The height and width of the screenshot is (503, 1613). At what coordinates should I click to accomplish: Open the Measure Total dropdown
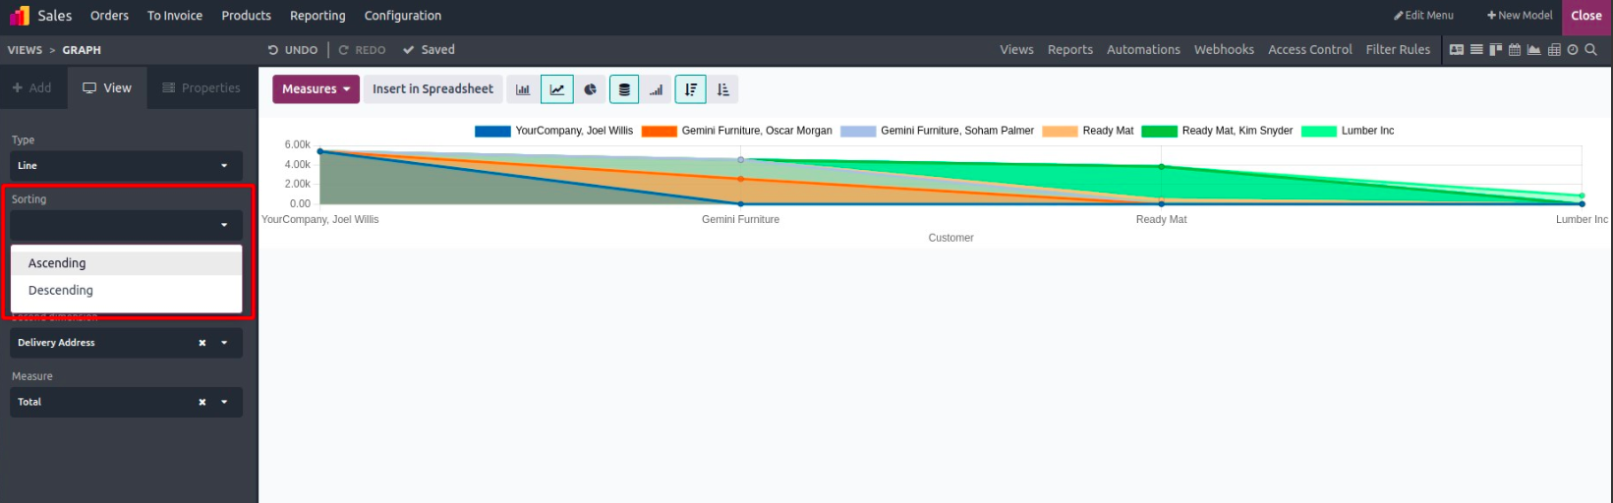[224, 402]
